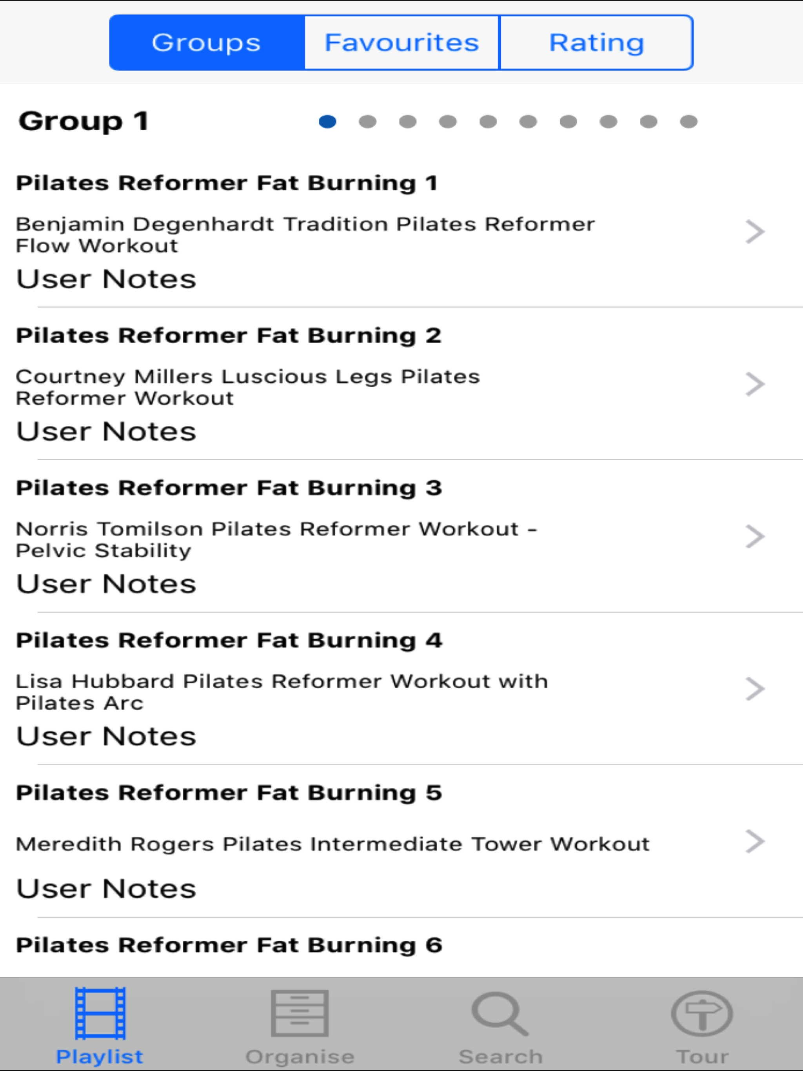The height and width of the screenshot is (1071, 803).
Task: Switch to the Favourites segment
Action: 401,43
